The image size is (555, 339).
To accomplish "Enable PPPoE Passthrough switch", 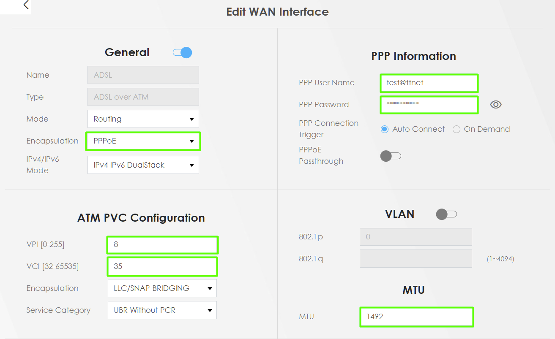I will tap(391, 156).
